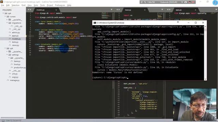The image size is (218, 122).
Task: Click previous-tab arrow in apps.py pane
Action: coord(168,10)
